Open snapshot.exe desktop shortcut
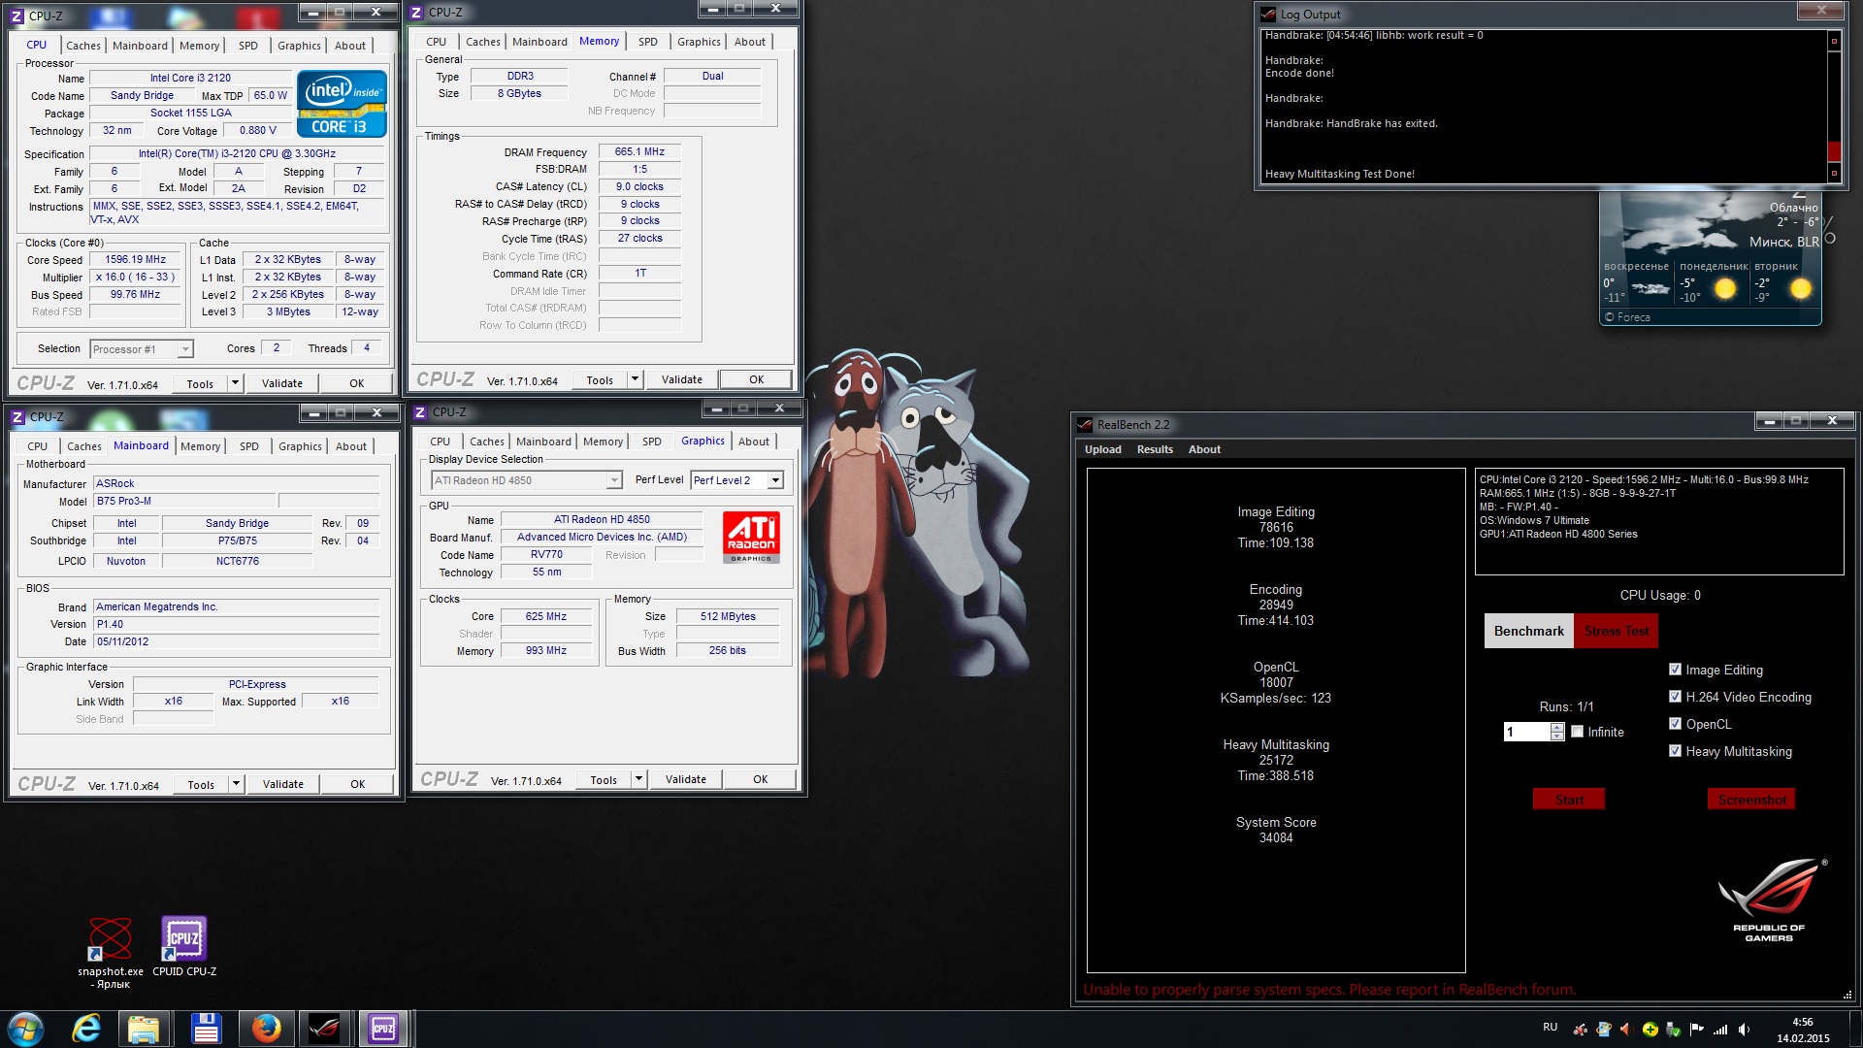 (111, 952)
